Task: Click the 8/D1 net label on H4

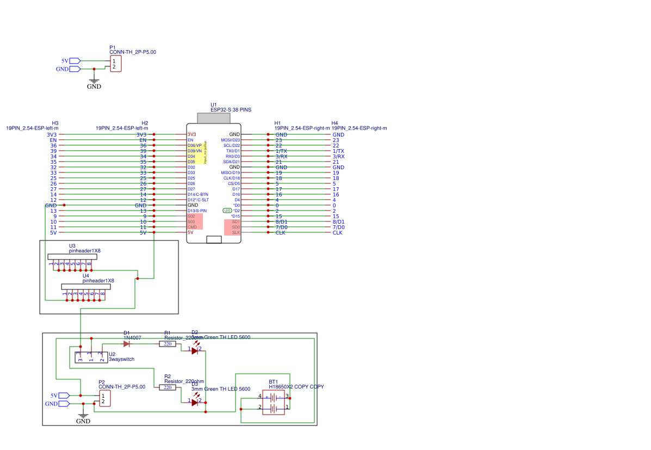Action: point(338,222)
